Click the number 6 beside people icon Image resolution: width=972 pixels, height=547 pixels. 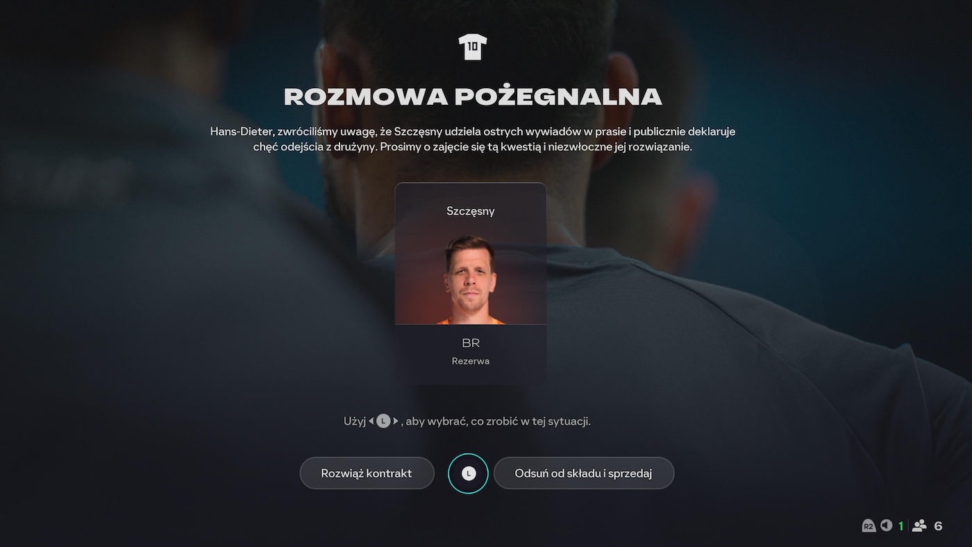(938, 526)
